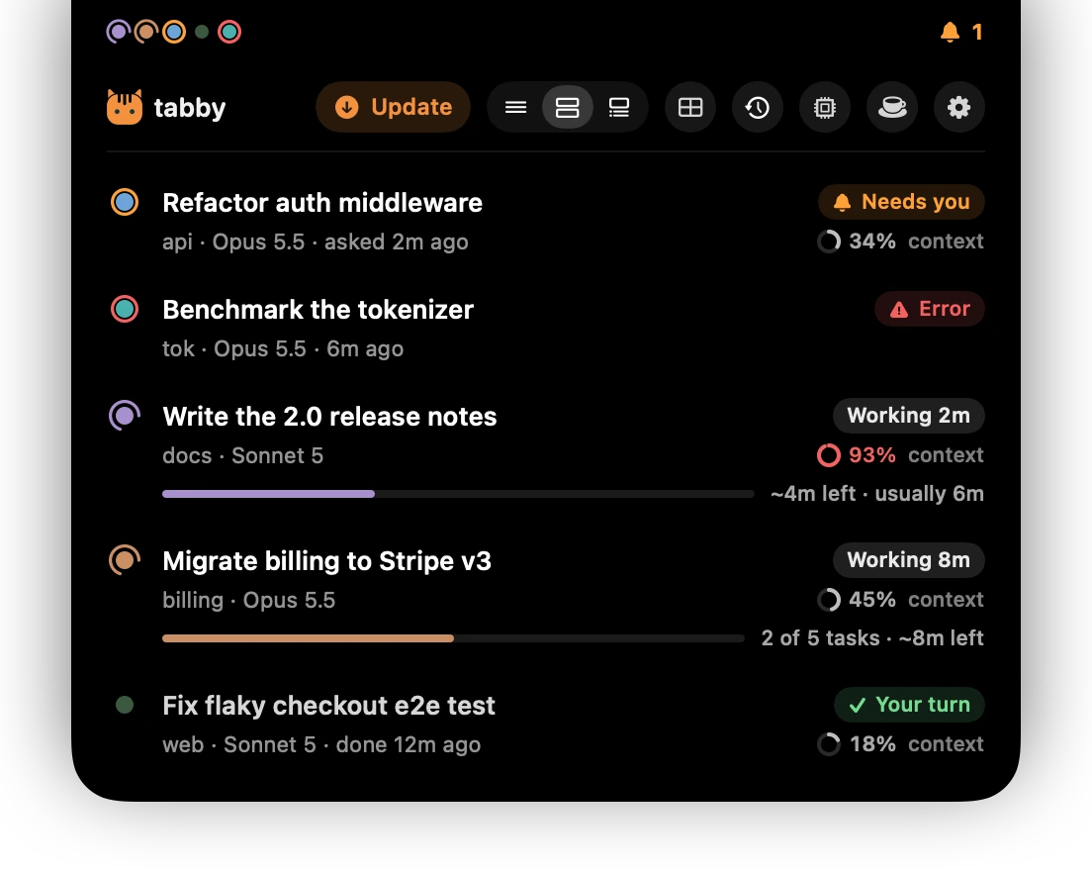Click spinner icon beside release notes
1092x873 pixels.
125,416
